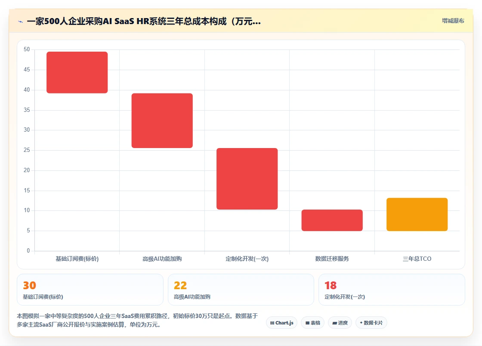The image size is (482, 346).
Task: Click y-axis value 45
Action: point(27,70)
